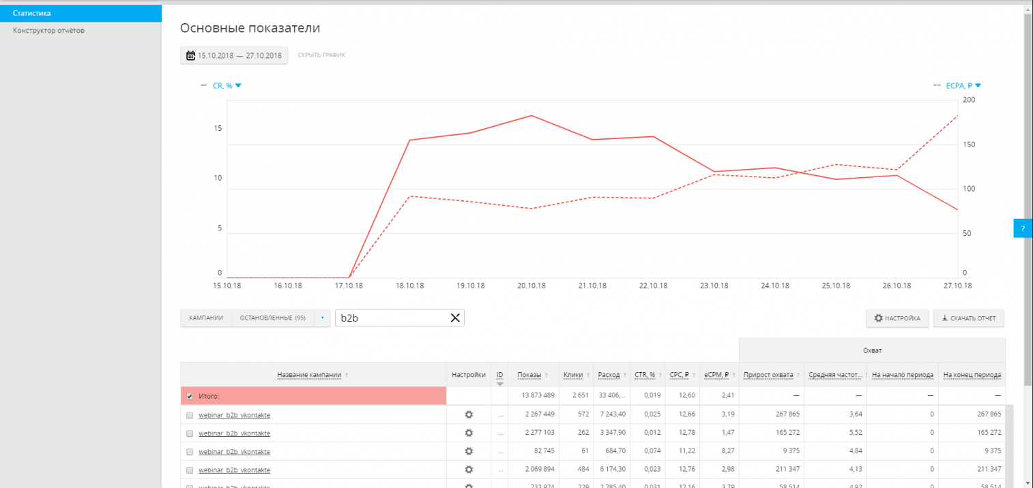The width and height of the screenshot is (1033, 488).
Task: Show help for Название кампании question mark
Action: pyautogui.click(x=346, y=375)
